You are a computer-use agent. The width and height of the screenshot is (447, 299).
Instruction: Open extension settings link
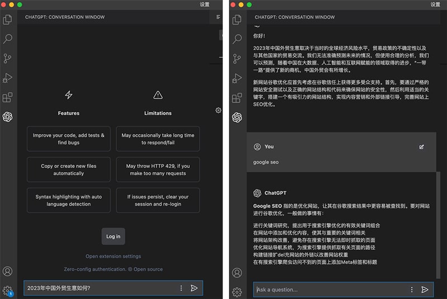[x=113, y=256]
